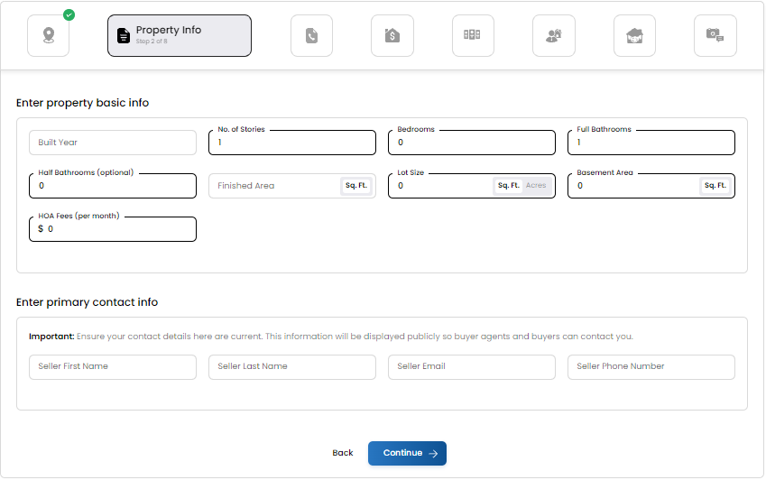Switch Lot Size unit to Acres
766x480 pixels.
click(x=535, y=186)
